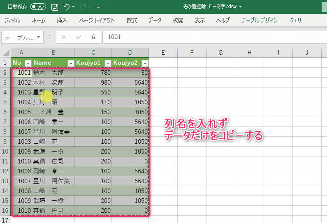The width and height of the screenshot is (327, 223).
Task: Click the Insert Function fx icon
Action: (93, 37)
